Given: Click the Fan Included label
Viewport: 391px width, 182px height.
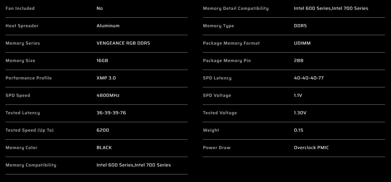Looking at the screenshot, I should (x=20, y=8).
